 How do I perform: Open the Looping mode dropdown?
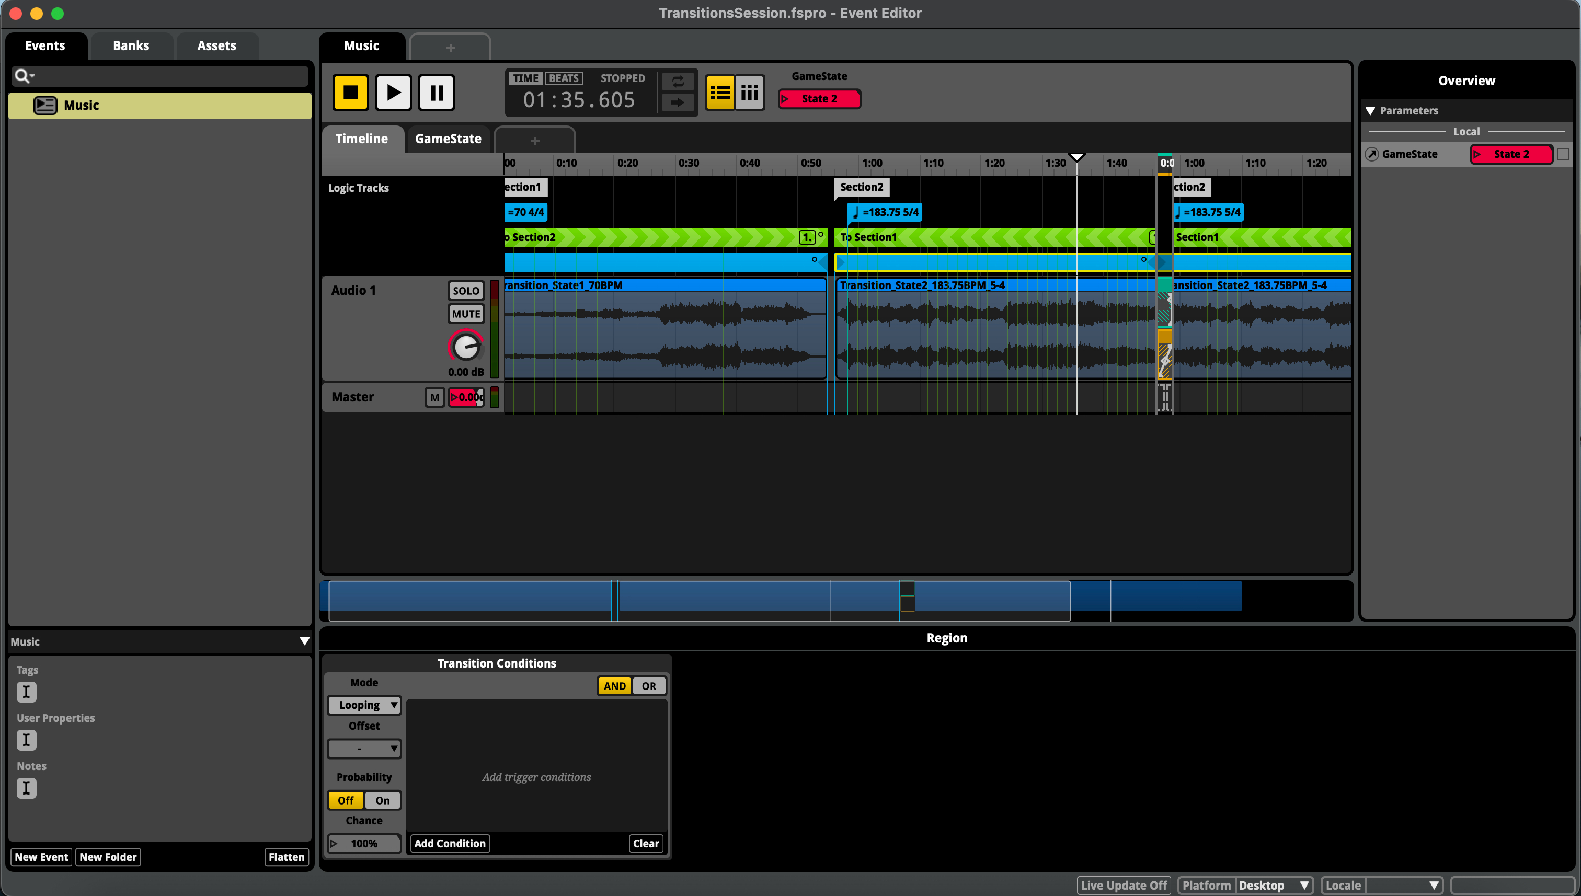pos(364,705)
